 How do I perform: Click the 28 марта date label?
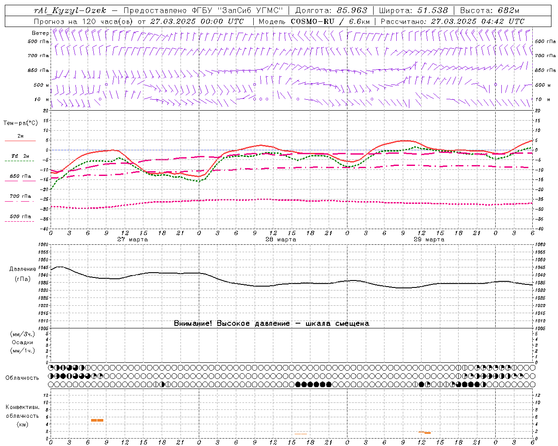(281, 240)
